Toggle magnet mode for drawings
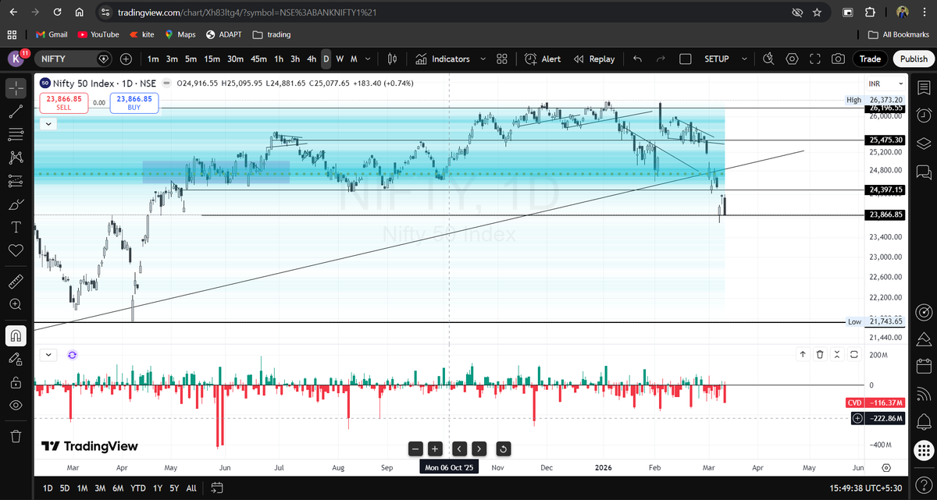 [16, 336]
